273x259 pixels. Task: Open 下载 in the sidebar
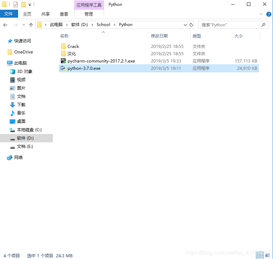point(21,105)
